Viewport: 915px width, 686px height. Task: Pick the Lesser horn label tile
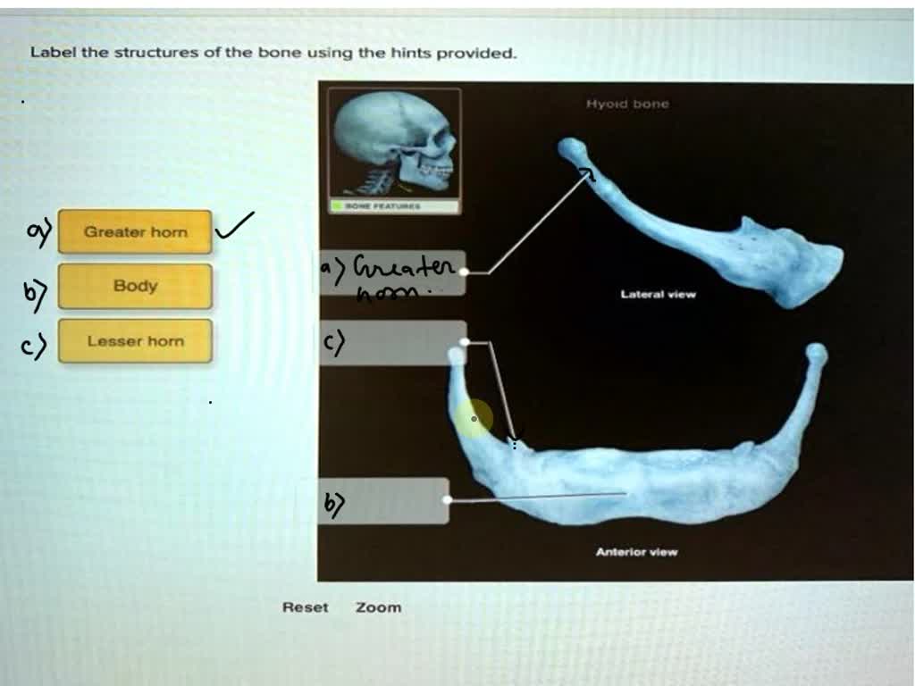click(135, 341)
